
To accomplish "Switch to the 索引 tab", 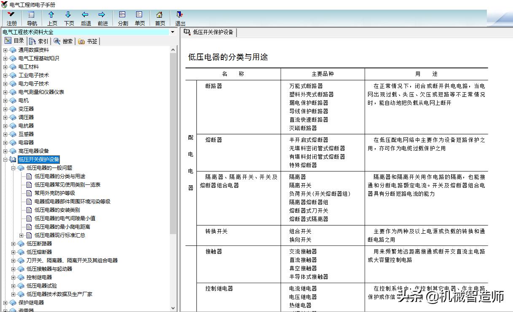I will point(38,41).
